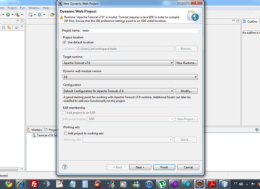Click the New Project... button
260x189 pixels.
(x=187, y=119)
